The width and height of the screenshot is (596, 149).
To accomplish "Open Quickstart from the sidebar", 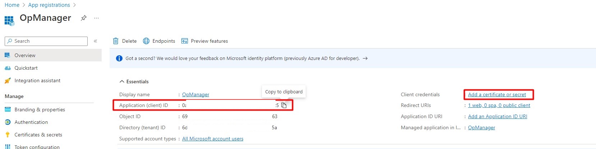I will (x=26, y=68).
